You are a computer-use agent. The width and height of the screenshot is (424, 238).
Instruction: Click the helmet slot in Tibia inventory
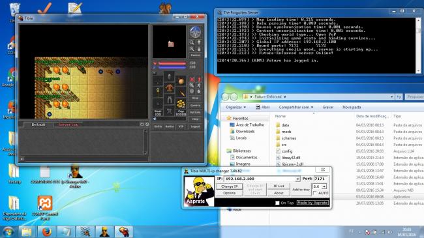[x=170, y=76]
